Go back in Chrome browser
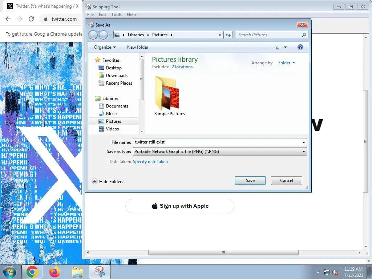Screen dimensions: 372x279 (8, 19)
